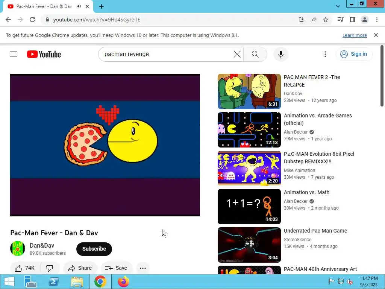This screenshot has width=385, height=289.
Task: Open File Explorer from the taskbar
Action: click(x=77, y=281)
